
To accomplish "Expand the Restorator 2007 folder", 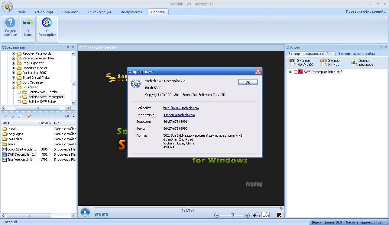I will click(x=13, y=73).
